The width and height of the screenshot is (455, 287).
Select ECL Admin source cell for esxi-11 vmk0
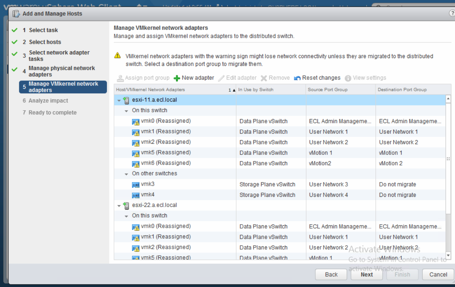tap(340, 121)
